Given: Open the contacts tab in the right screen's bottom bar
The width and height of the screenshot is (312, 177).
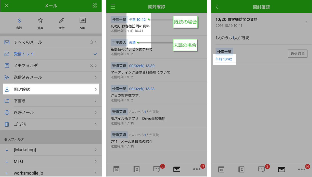Looking at the screenshot, I should coord(241,169).
